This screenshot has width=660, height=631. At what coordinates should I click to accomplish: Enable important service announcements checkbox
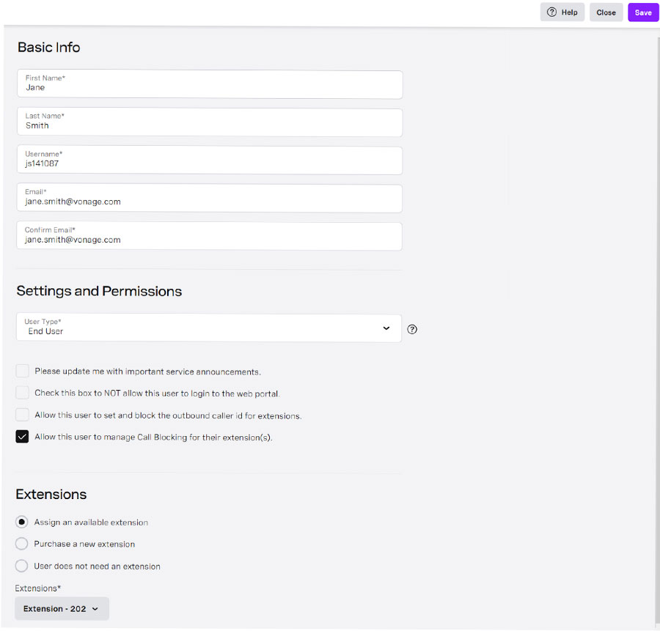coord(22,371)
